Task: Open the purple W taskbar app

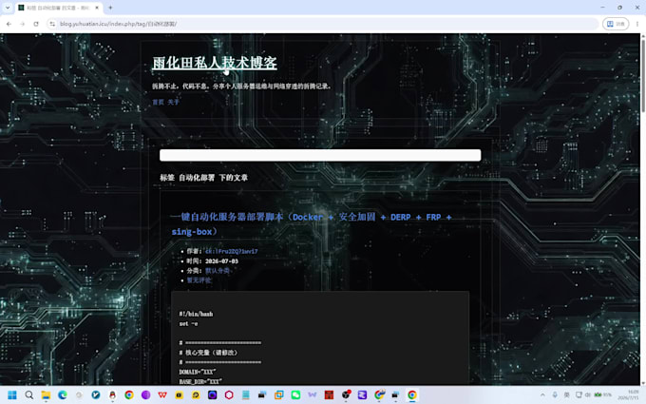Action: [x=313, y=394]
